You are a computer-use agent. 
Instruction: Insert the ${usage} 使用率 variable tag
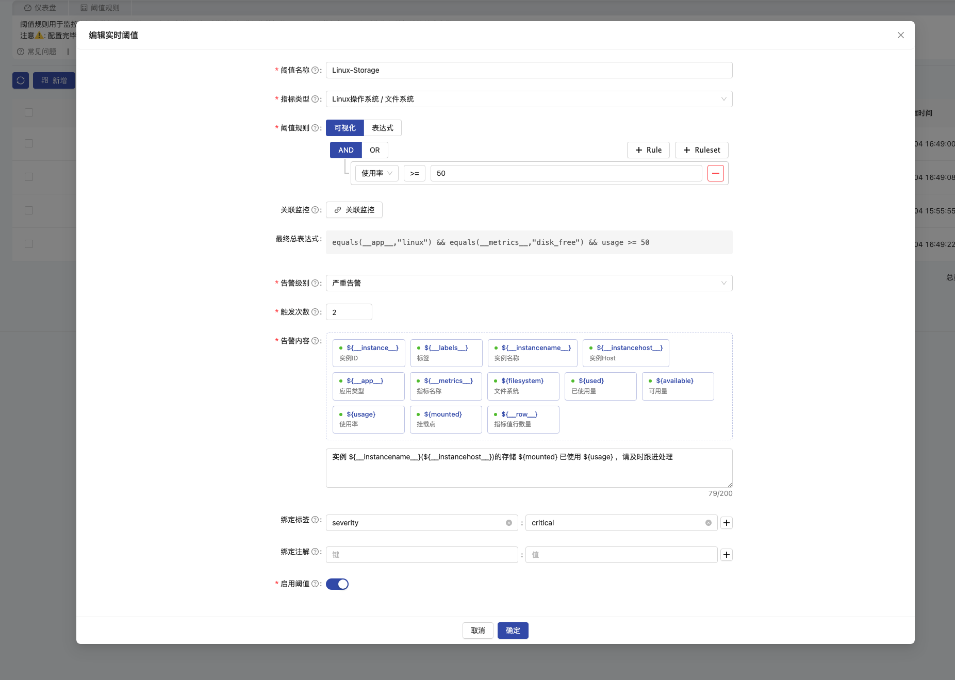tap(368, 419)
